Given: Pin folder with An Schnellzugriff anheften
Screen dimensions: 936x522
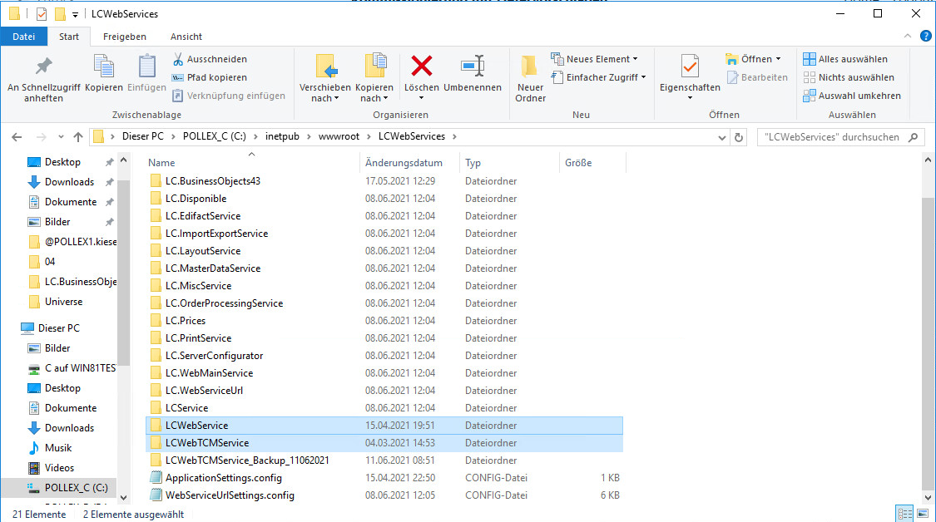Looking at the screenshot, I should click(43, 66).
